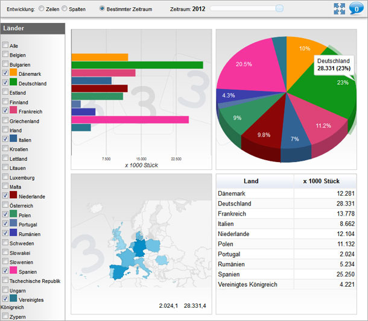Select the Spalten radio button

pyautogui.click(x=65, y=8)
